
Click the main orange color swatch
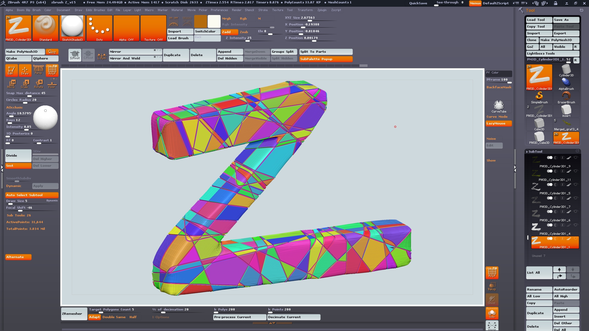click(x=200, y=21)
